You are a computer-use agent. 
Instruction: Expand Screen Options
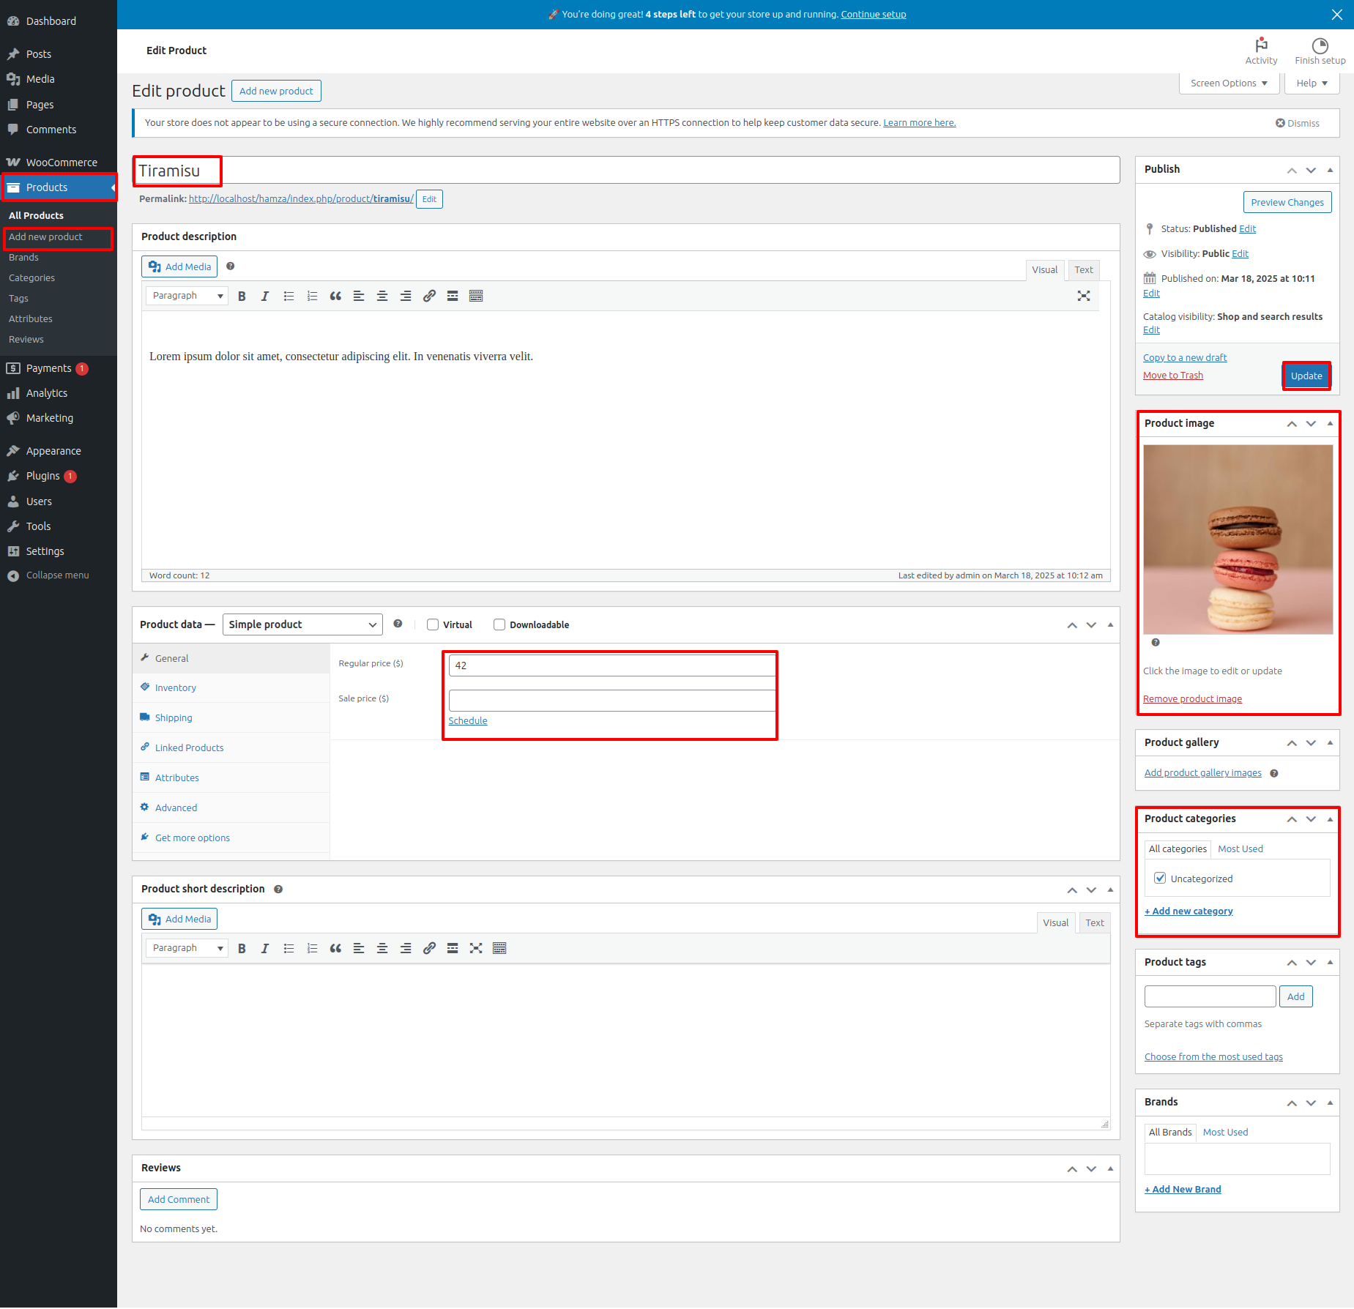point(1229,83)
